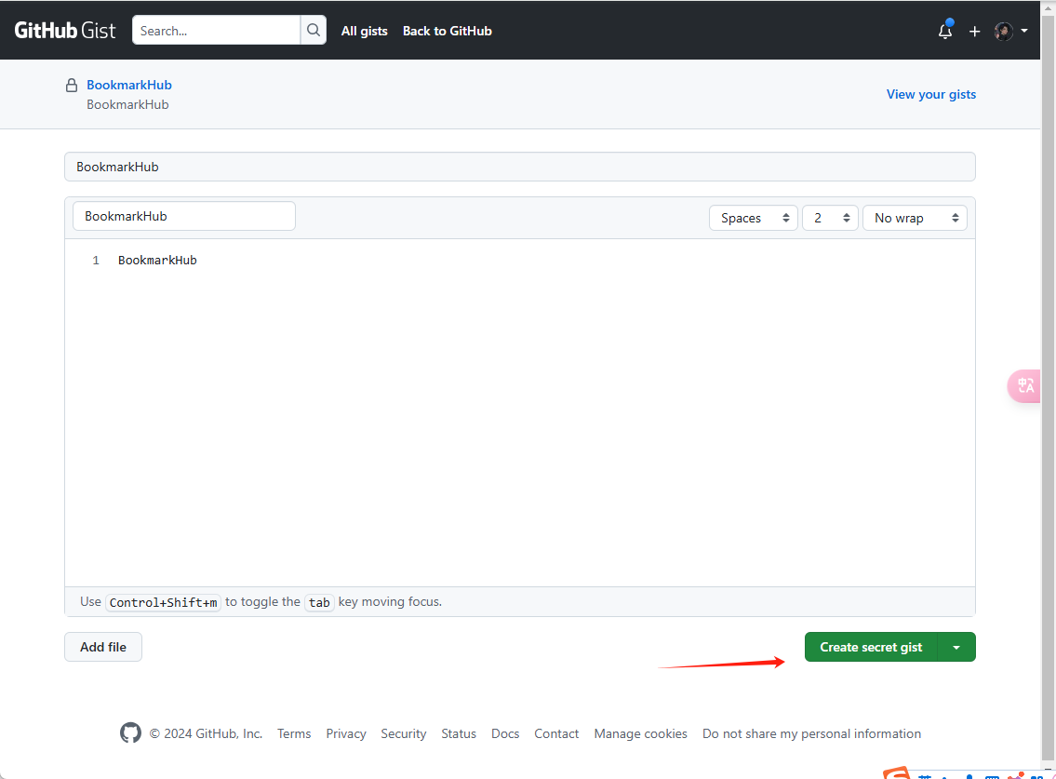Expand the Create gist type caret
The height and width of the screenshot is (779, 1056).
click(x=956, y=647)
